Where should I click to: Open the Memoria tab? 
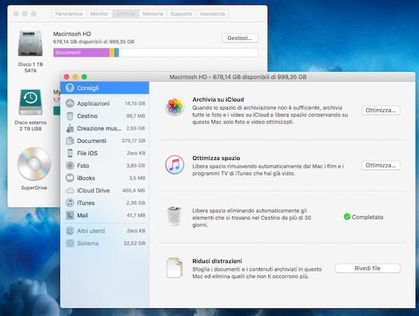[152, 14]
